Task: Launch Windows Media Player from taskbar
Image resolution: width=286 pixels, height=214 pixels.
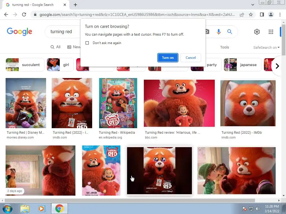Action: 42,208
